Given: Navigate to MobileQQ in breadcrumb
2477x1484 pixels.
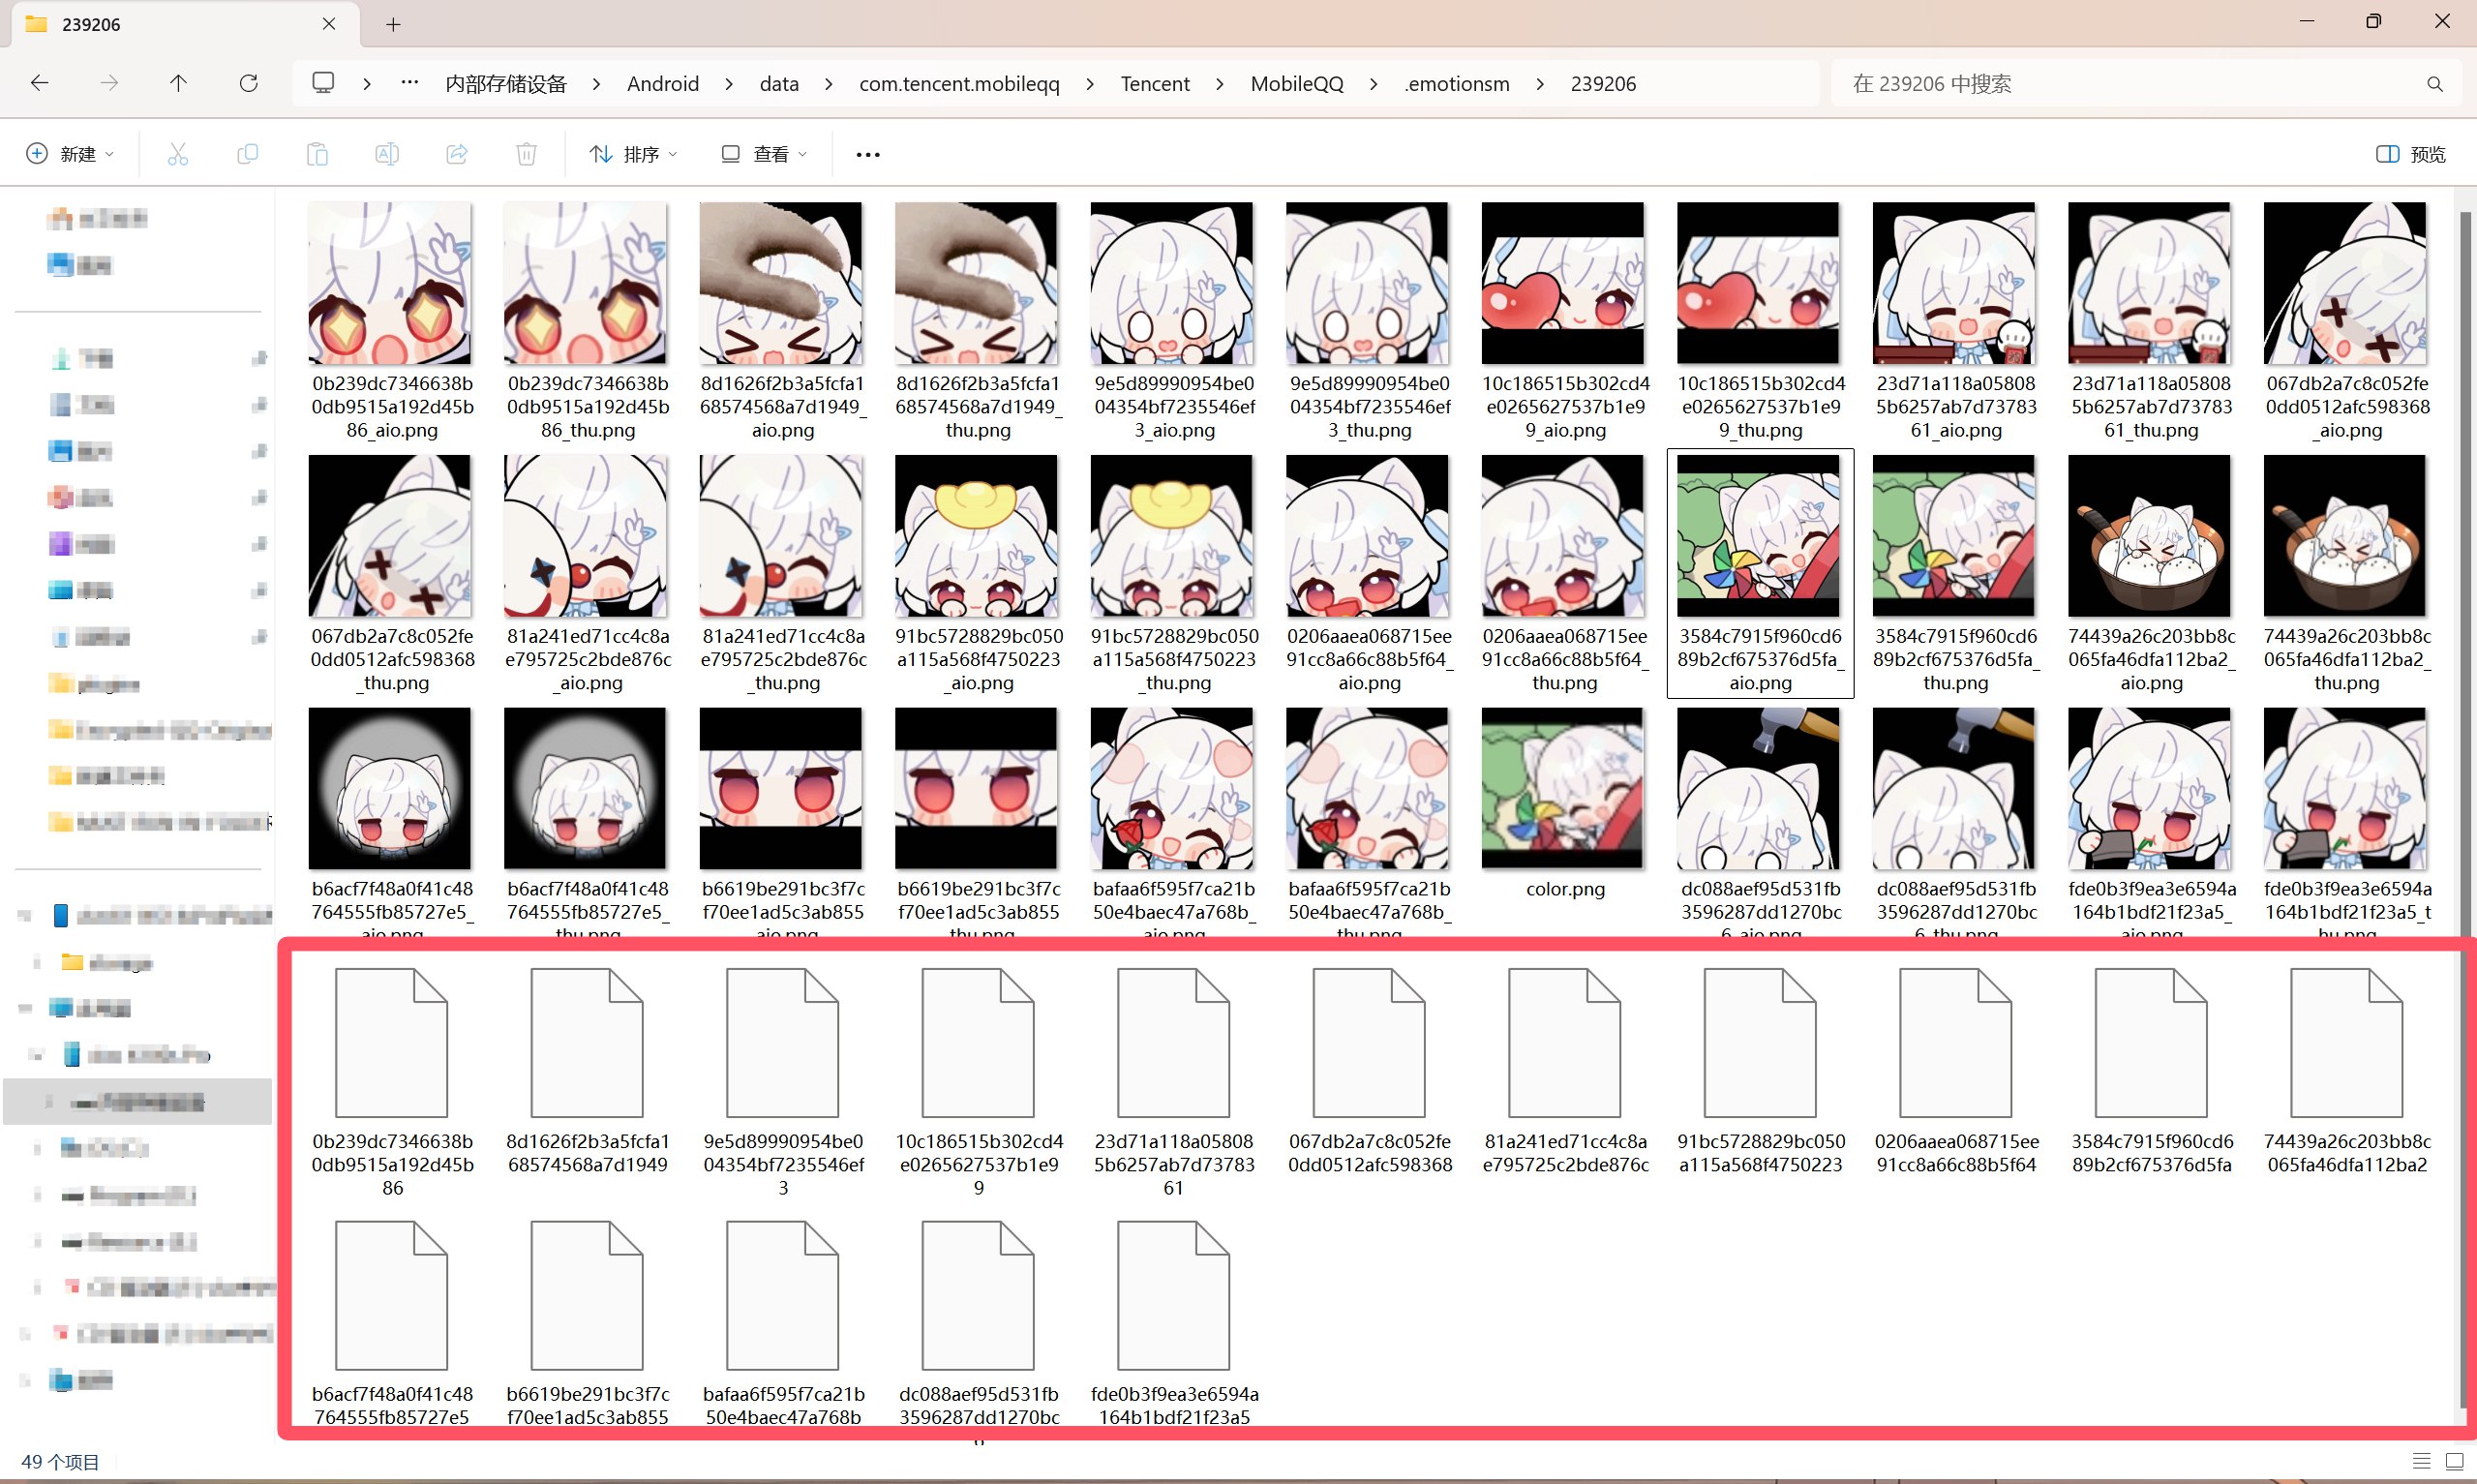Looking at the screenshot, I should [x=1296, y=84].
